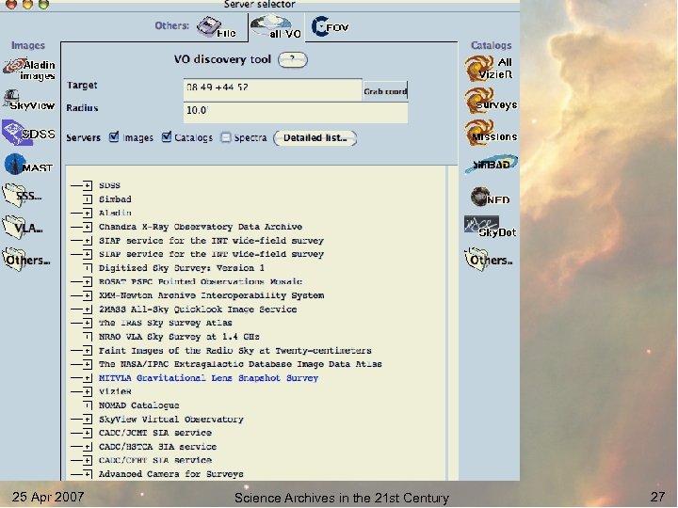678x508 pixels.
Task: Switch to the File tab
Action: coord(217,27)
